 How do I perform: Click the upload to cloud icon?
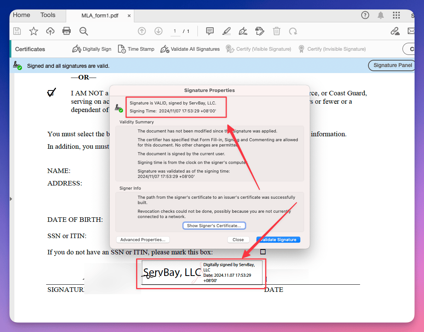[50, 31]
